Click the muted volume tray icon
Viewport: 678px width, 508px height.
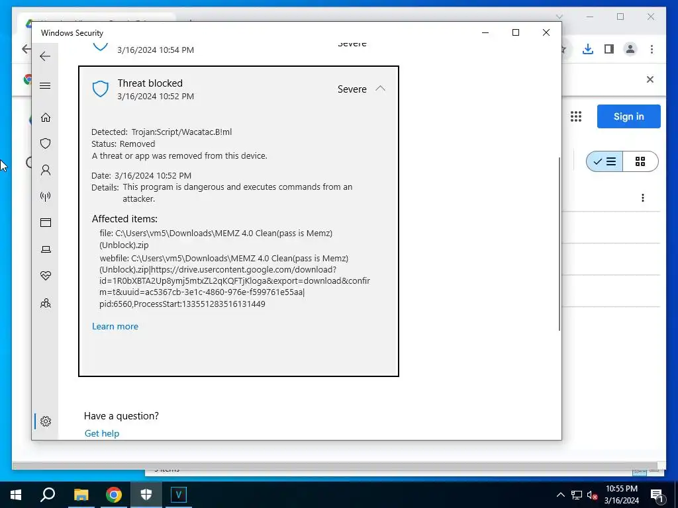click(x=593, y=495)
